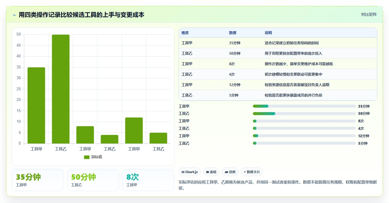Click the y-axis label 0
This screenshot has height=203, width=389.
tap(20, 144)
